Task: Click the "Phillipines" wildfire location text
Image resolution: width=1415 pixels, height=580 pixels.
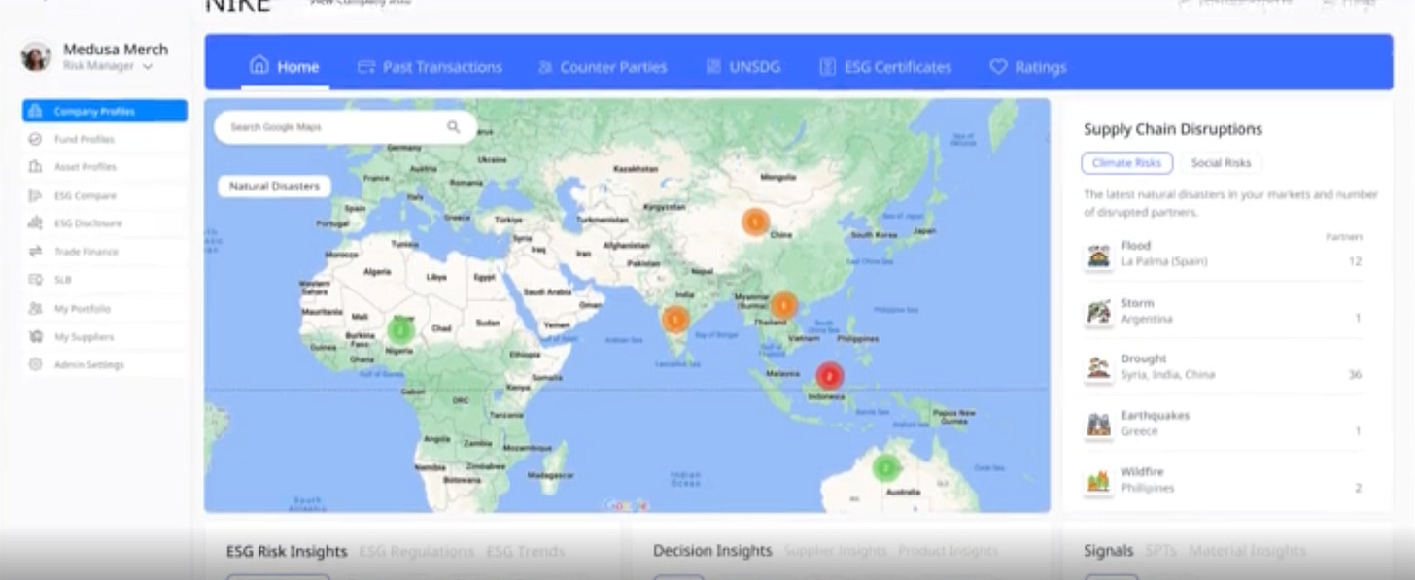Action: [1148, 488]
